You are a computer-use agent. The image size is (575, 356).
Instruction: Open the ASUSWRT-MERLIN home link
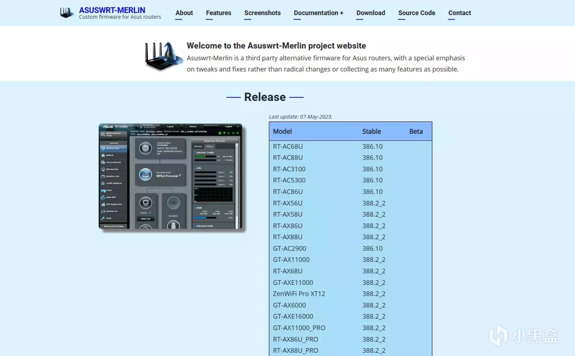[x=112, y=10]
